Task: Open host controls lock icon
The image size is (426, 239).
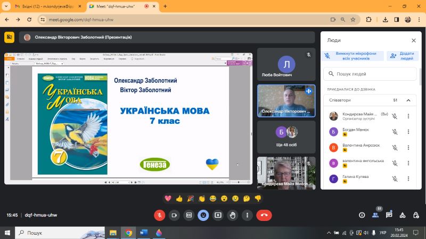Action: click(x=416, y=215)
